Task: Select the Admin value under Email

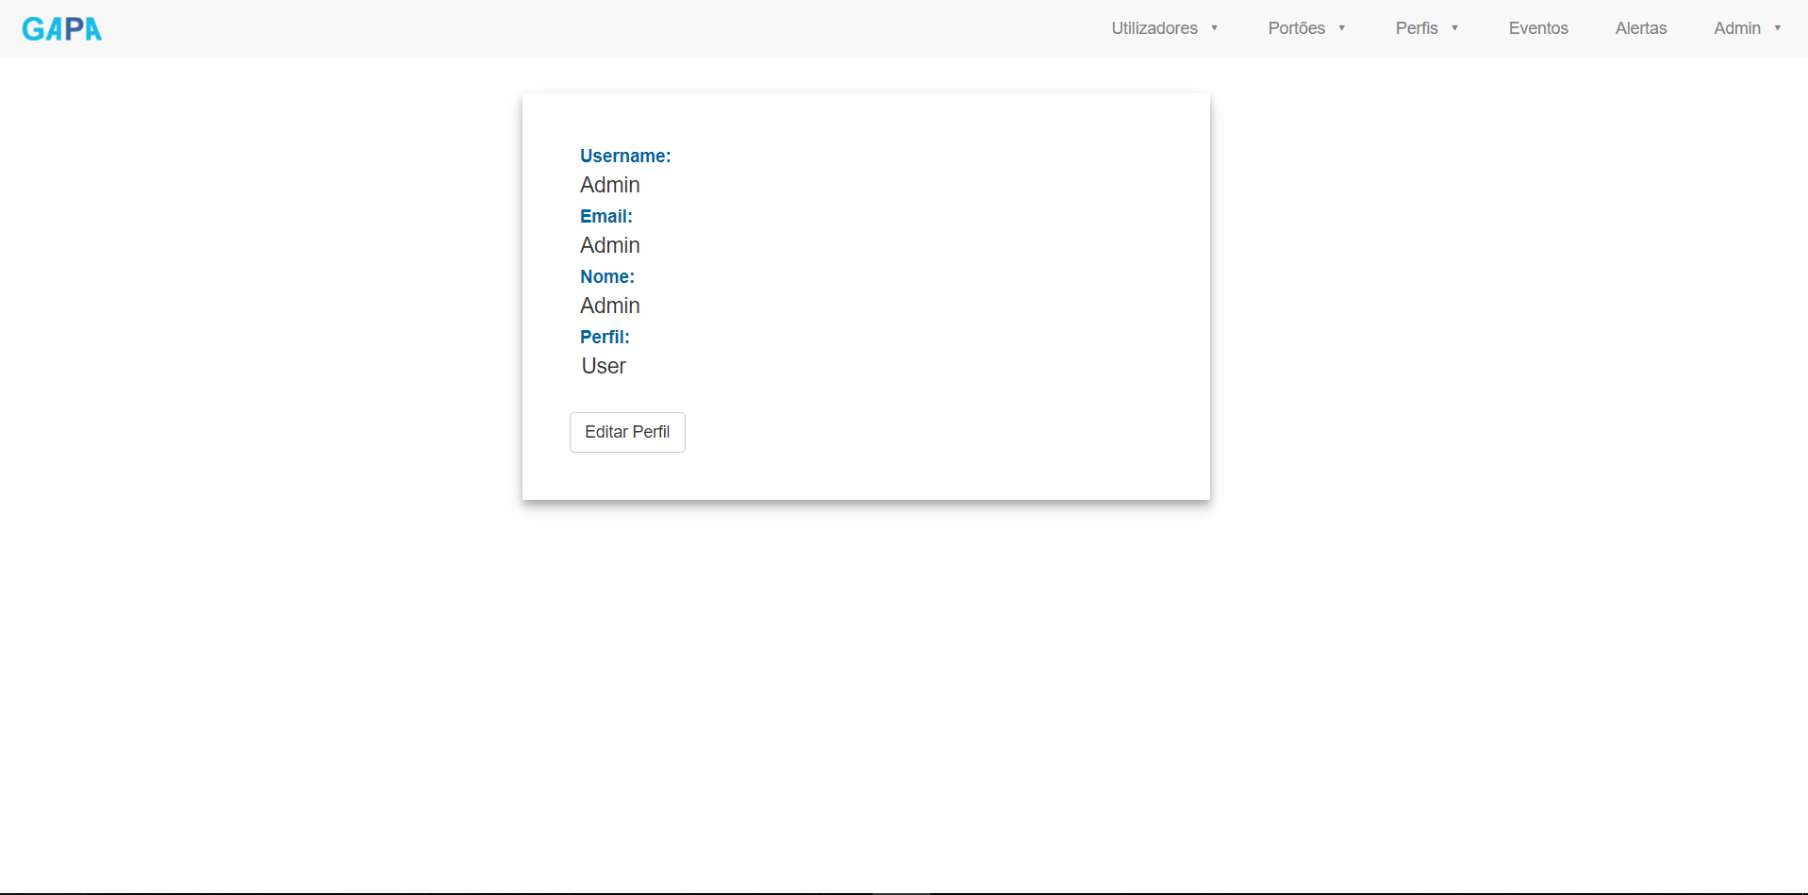Action: (x=610, y=245)
